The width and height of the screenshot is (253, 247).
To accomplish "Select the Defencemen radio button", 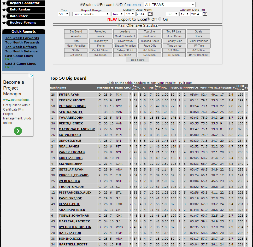I will 118,4.
